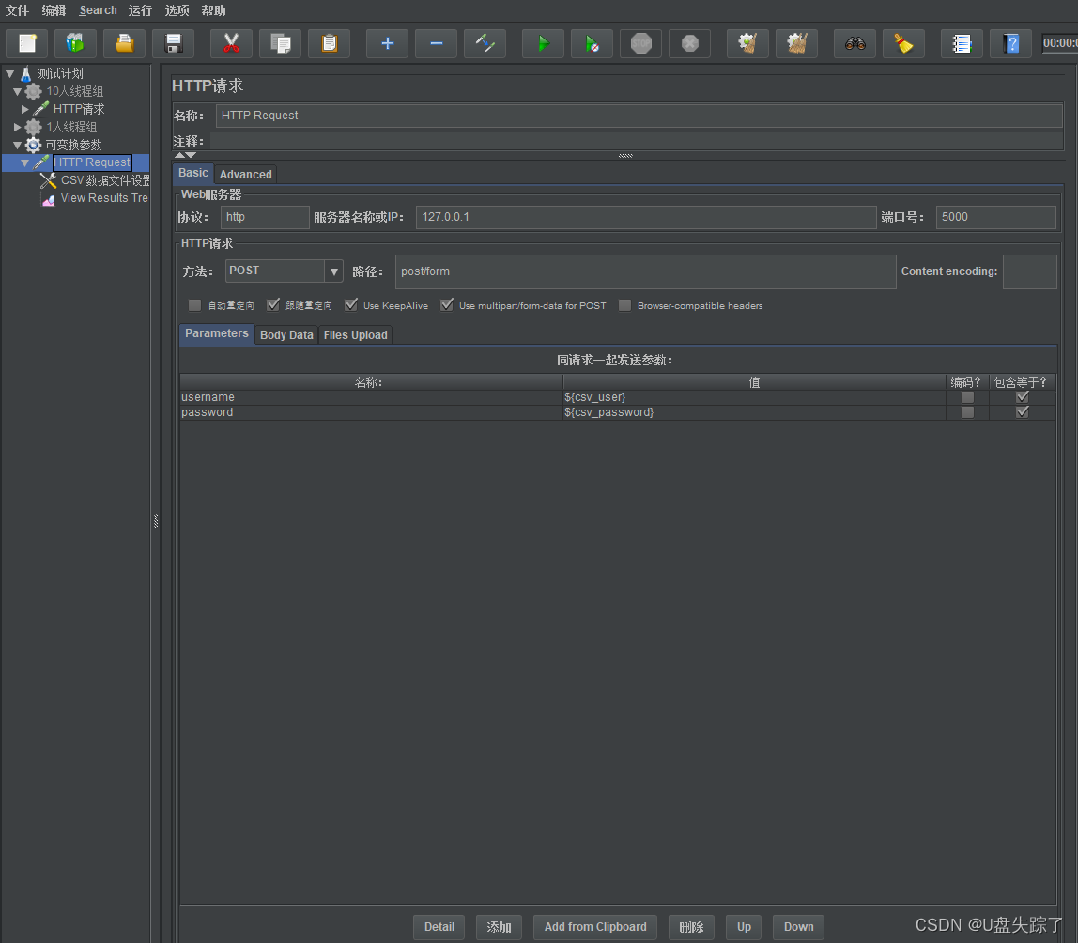Click the binoculars Search icon
Viewport: 1078px width, 943px height.
click(x=855, y=44)
